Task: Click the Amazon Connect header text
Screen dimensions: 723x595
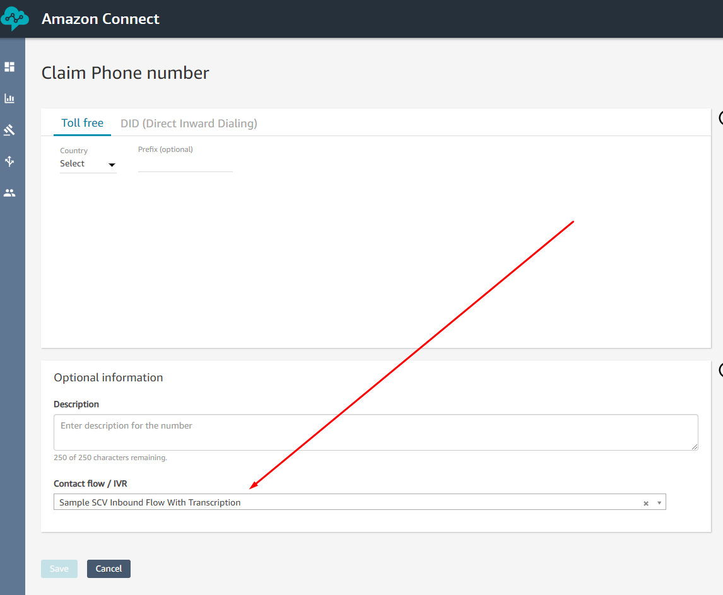Action: click(x=100, y=18)
